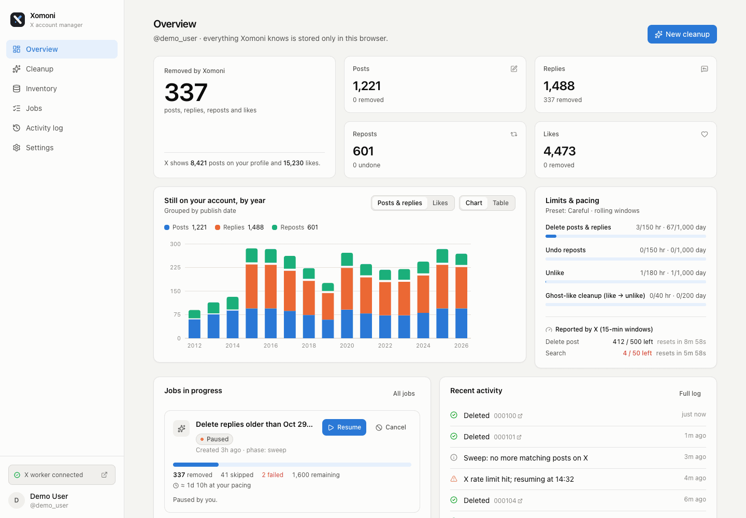This screenshot has width=746, height=518.
Task: Click 'X rate limit hit; resuming at 14:32'
Action: [x=519, y=479]
